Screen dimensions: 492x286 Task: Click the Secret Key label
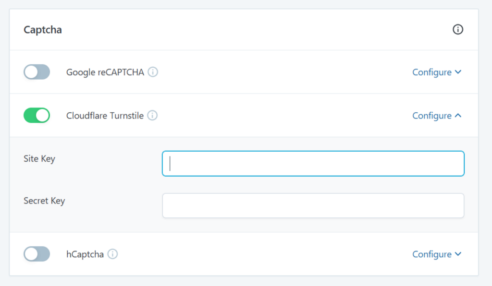[x=43, y=201]
